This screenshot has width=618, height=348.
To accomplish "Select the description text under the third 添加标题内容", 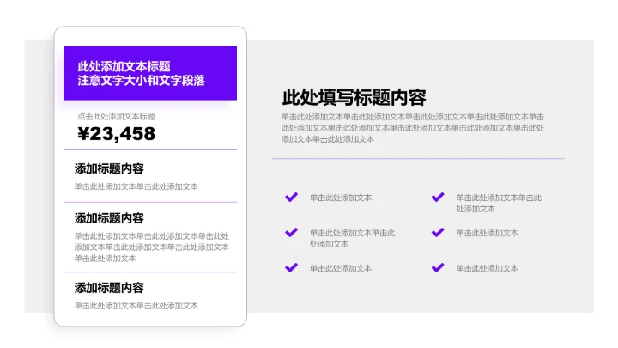I will 136,305.
